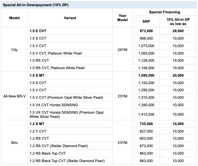Click 1.5 RS CVT, Platinum White Pearl variant

tap(57, 68)
